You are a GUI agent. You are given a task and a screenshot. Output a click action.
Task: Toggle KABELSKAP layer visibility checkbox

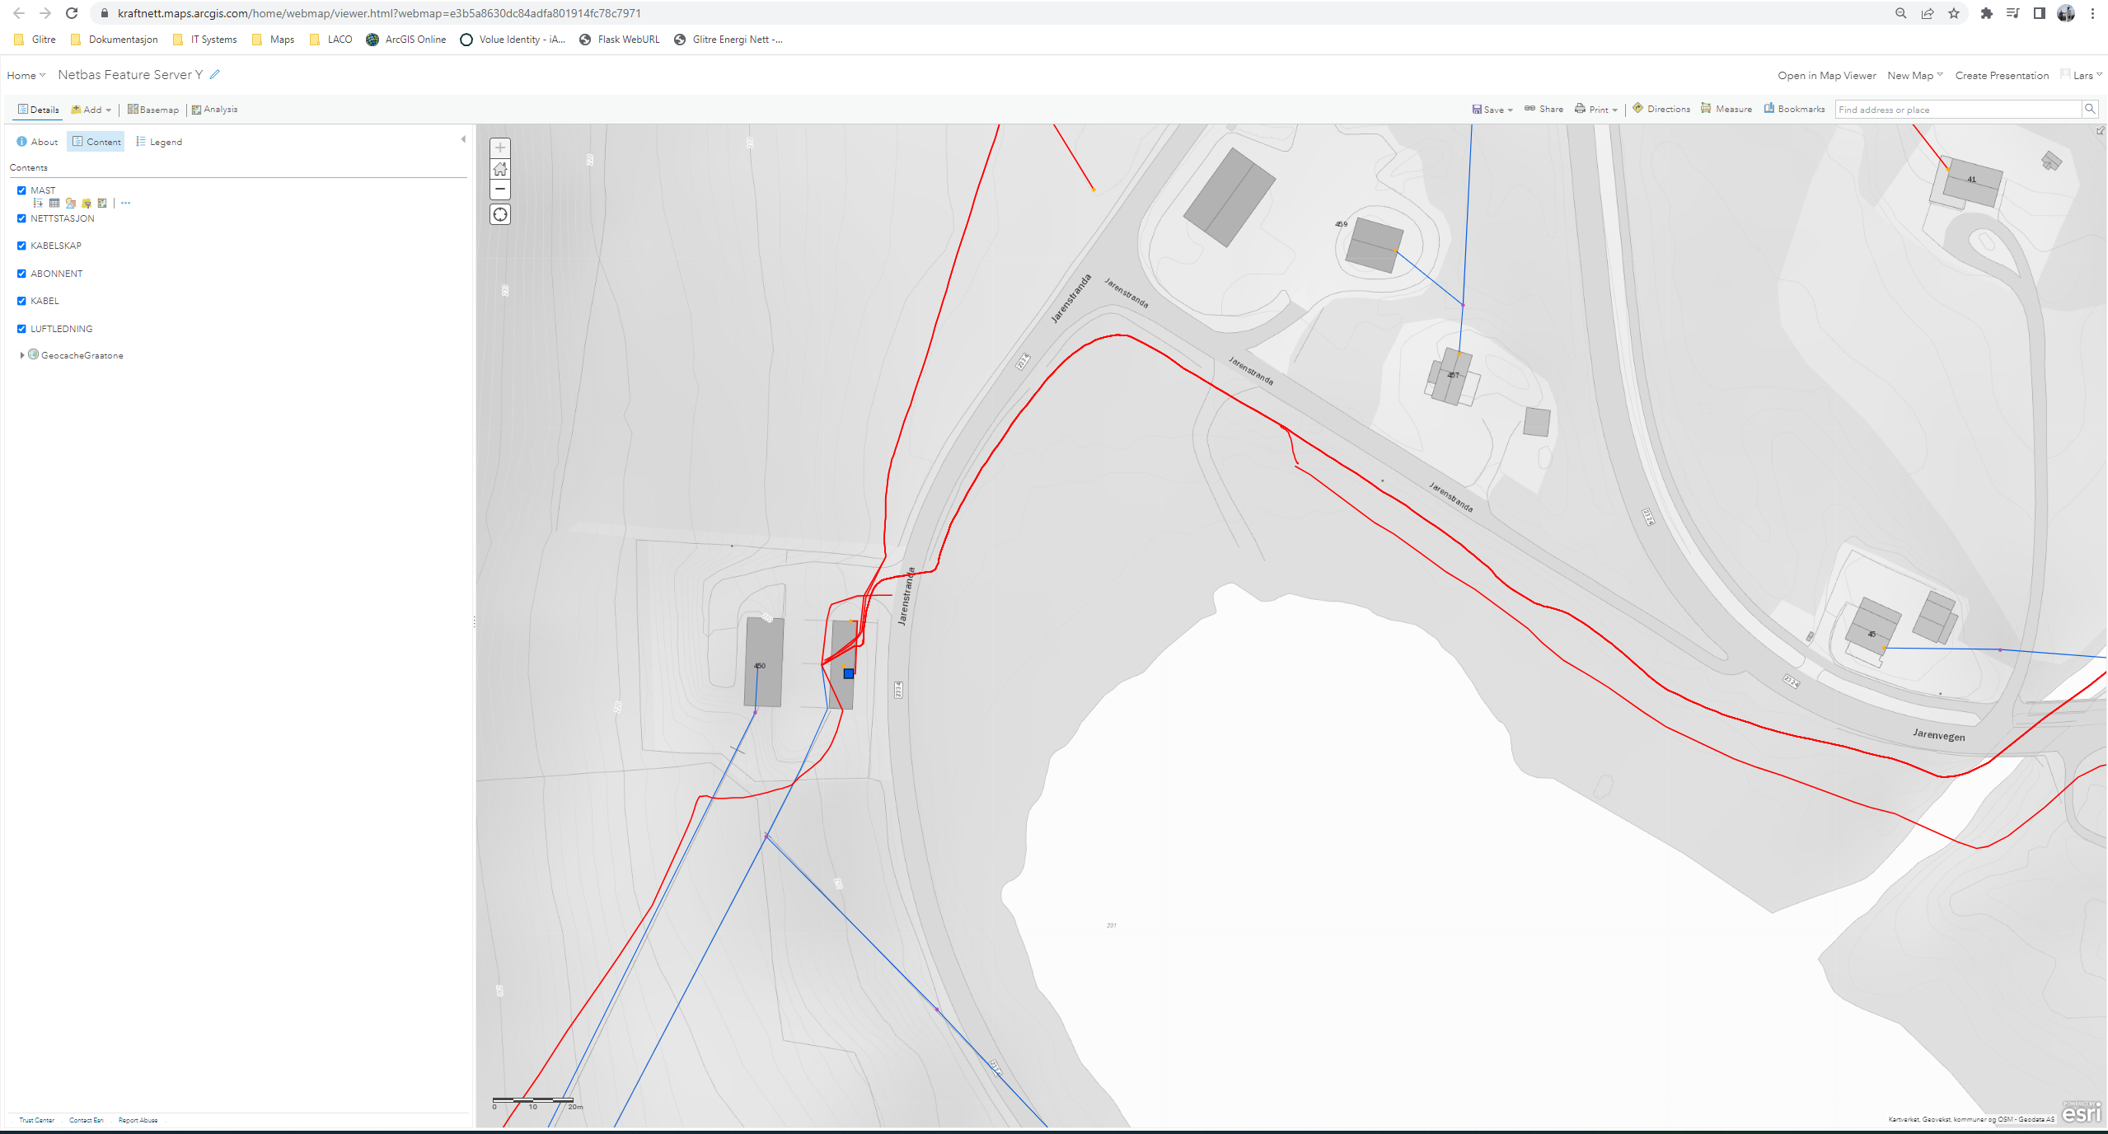pyautogui.click(x=21, y=246)
